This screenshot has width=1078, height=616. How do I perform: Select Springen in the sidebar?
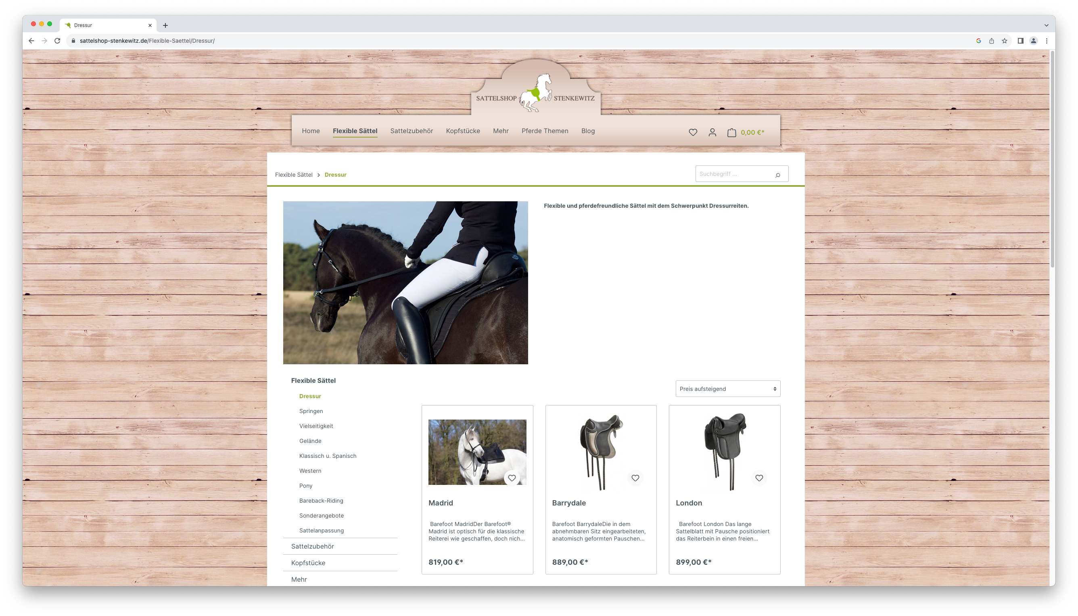coord(311,411)
